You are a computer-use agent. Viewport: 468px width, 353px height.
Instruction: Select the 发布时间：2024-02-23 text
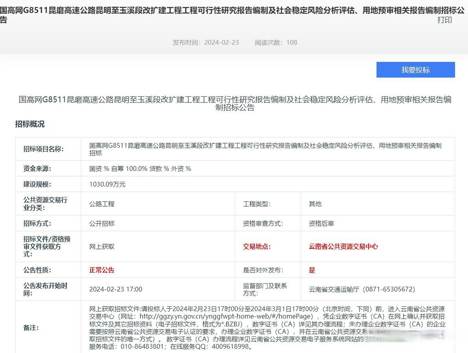pyautogui.click(x=206, y=42)
